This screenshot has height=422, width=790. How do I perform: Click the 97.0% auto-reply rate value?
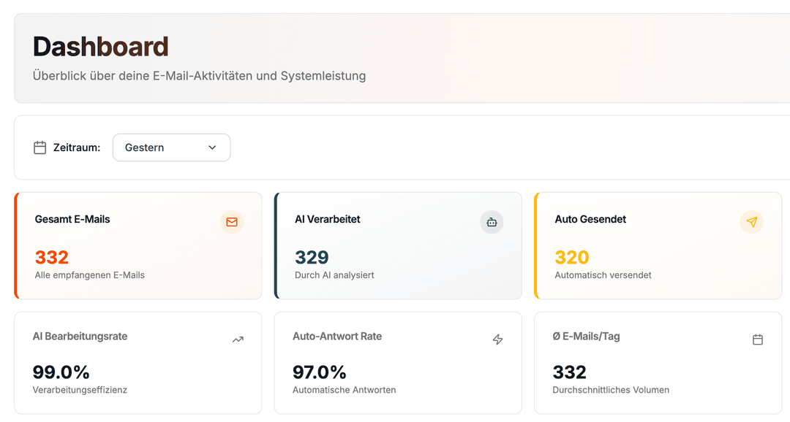point(320,372)
